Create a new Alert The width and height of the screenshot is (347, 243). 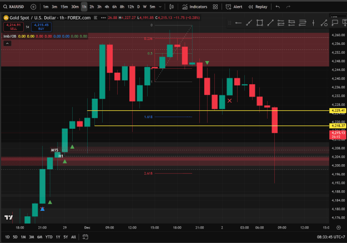(234, 7)
